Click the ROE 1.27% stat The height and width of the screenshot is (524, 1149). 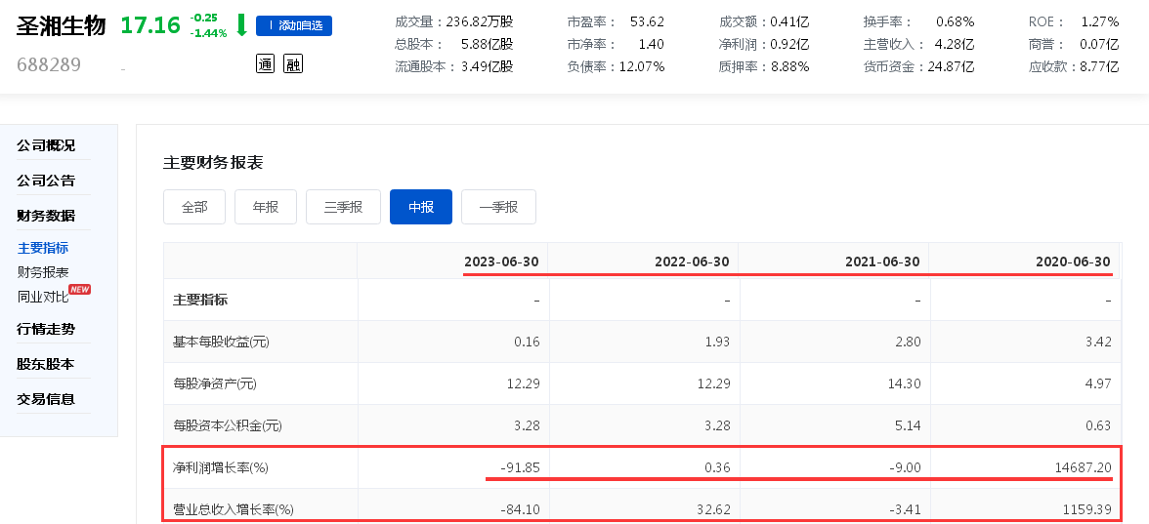pyautogui.click(x=1074, y=21)
